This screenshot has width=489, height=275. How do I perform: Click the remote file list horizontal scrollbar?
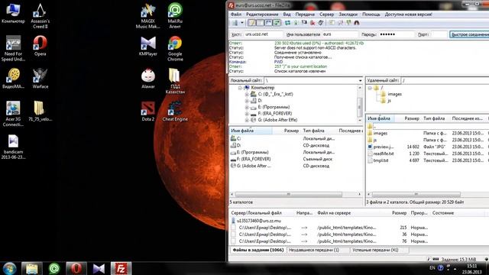pos(416,194)
